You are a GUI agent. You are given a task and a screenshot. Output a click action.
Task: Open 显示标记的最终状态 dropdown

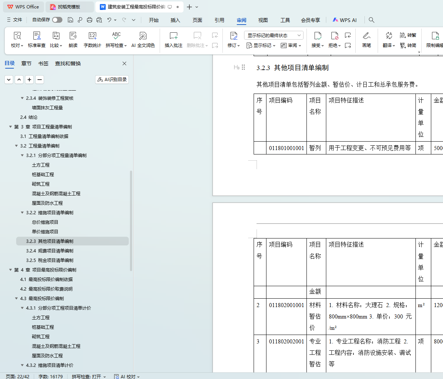coord(273,35)
